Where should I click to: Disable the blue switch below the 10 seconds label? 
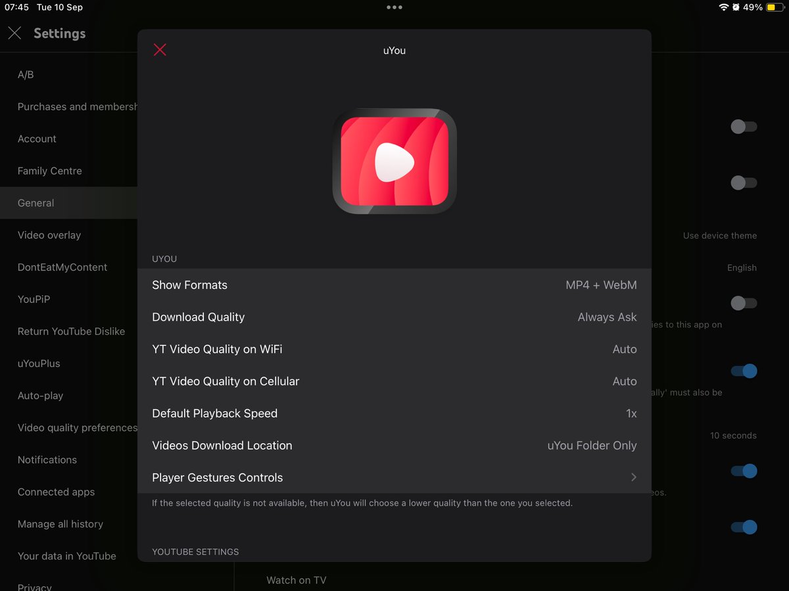click(x=744, y=471)
